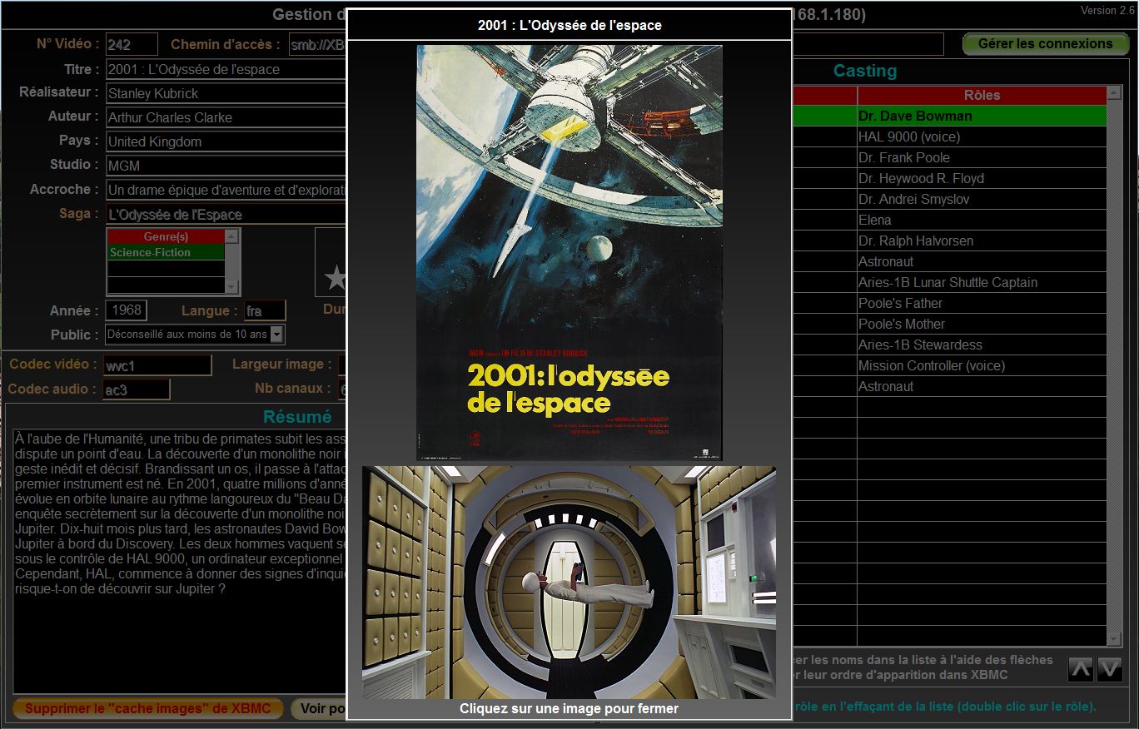Click the Gérer les connexions button
The height and width of the screenshot is (729, 1139).
(1045, 44)
